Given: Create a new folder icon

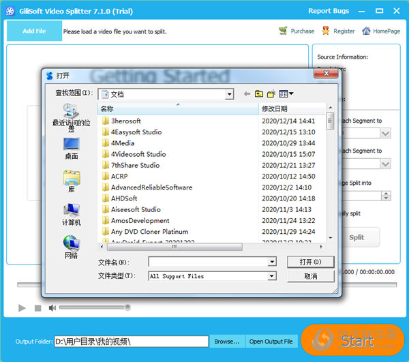Looking at the screenshot, I should click(271, 93).
